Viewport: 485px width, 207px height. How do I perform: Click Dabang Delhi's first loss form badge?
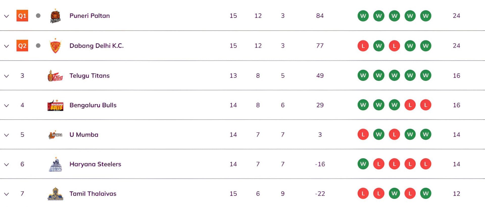click(x=363, y=46)
